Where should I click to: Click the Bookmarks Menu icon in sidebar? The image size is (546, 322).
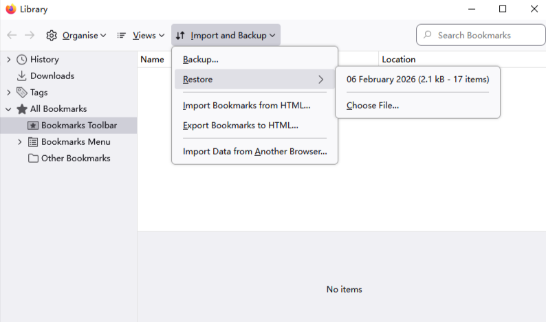pos(33,142)
